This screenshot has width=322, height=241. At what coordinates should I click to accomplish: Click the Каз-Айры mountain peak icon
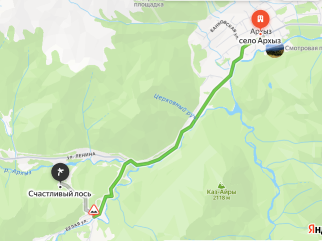coord(221,185)
